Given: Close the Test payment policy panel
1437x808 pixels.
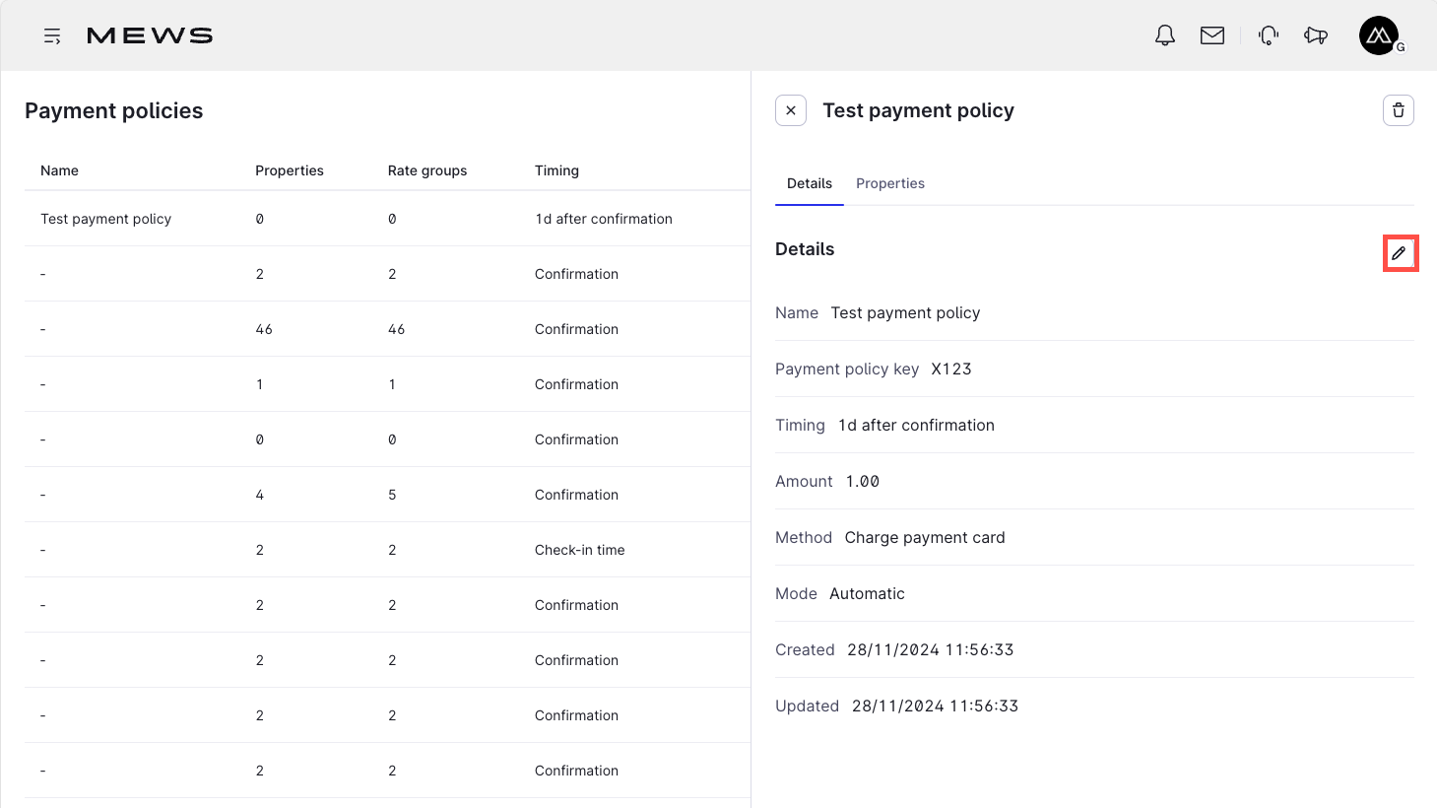Looking at the screenshot, I should coord(791,110).
